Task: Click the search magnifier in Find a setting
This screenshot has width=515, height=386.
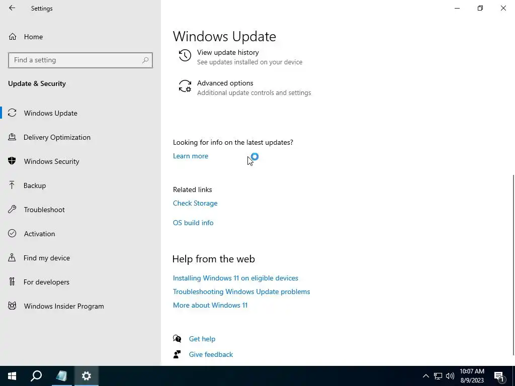Action: pyautogui.click(x=145, y=60)
